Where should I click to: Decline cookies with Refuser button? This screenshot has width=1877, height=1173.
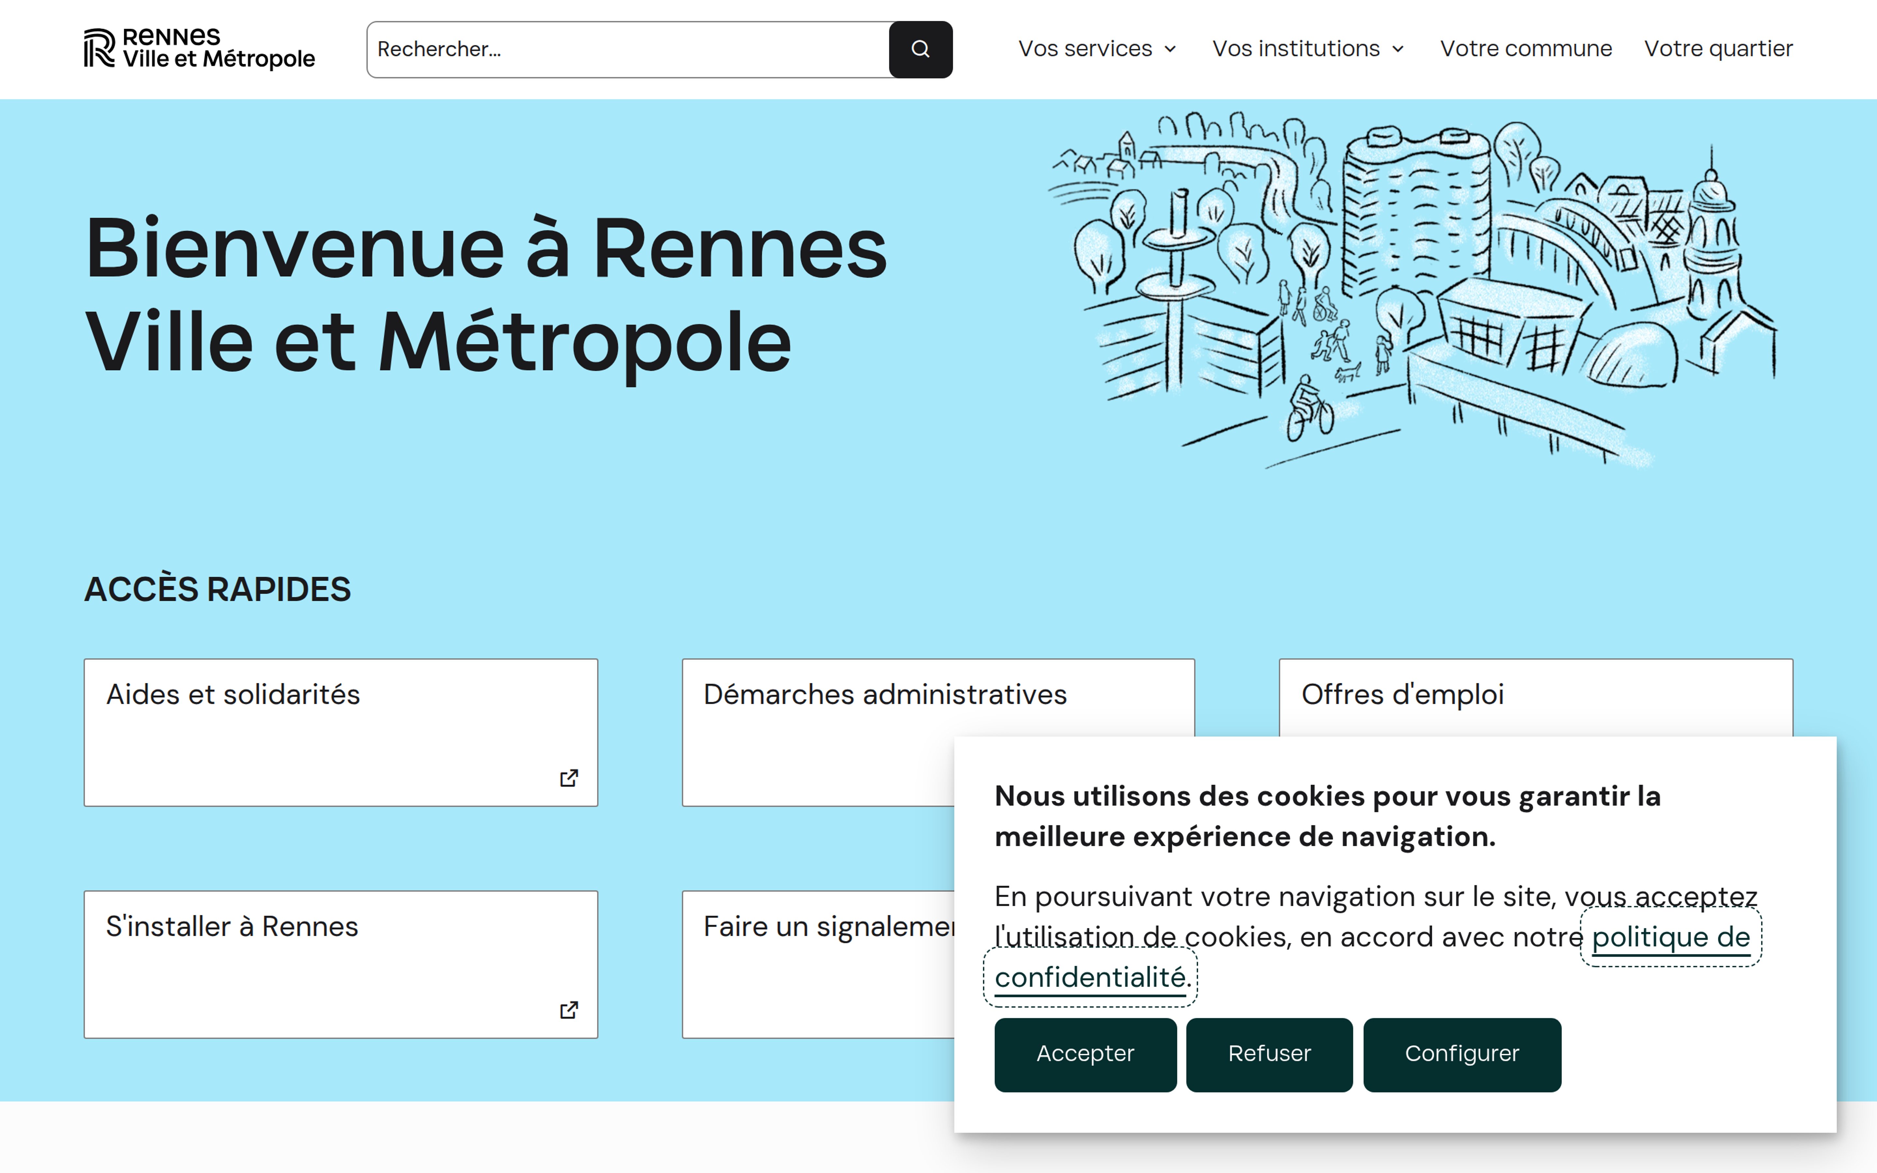(1269, 1053)
